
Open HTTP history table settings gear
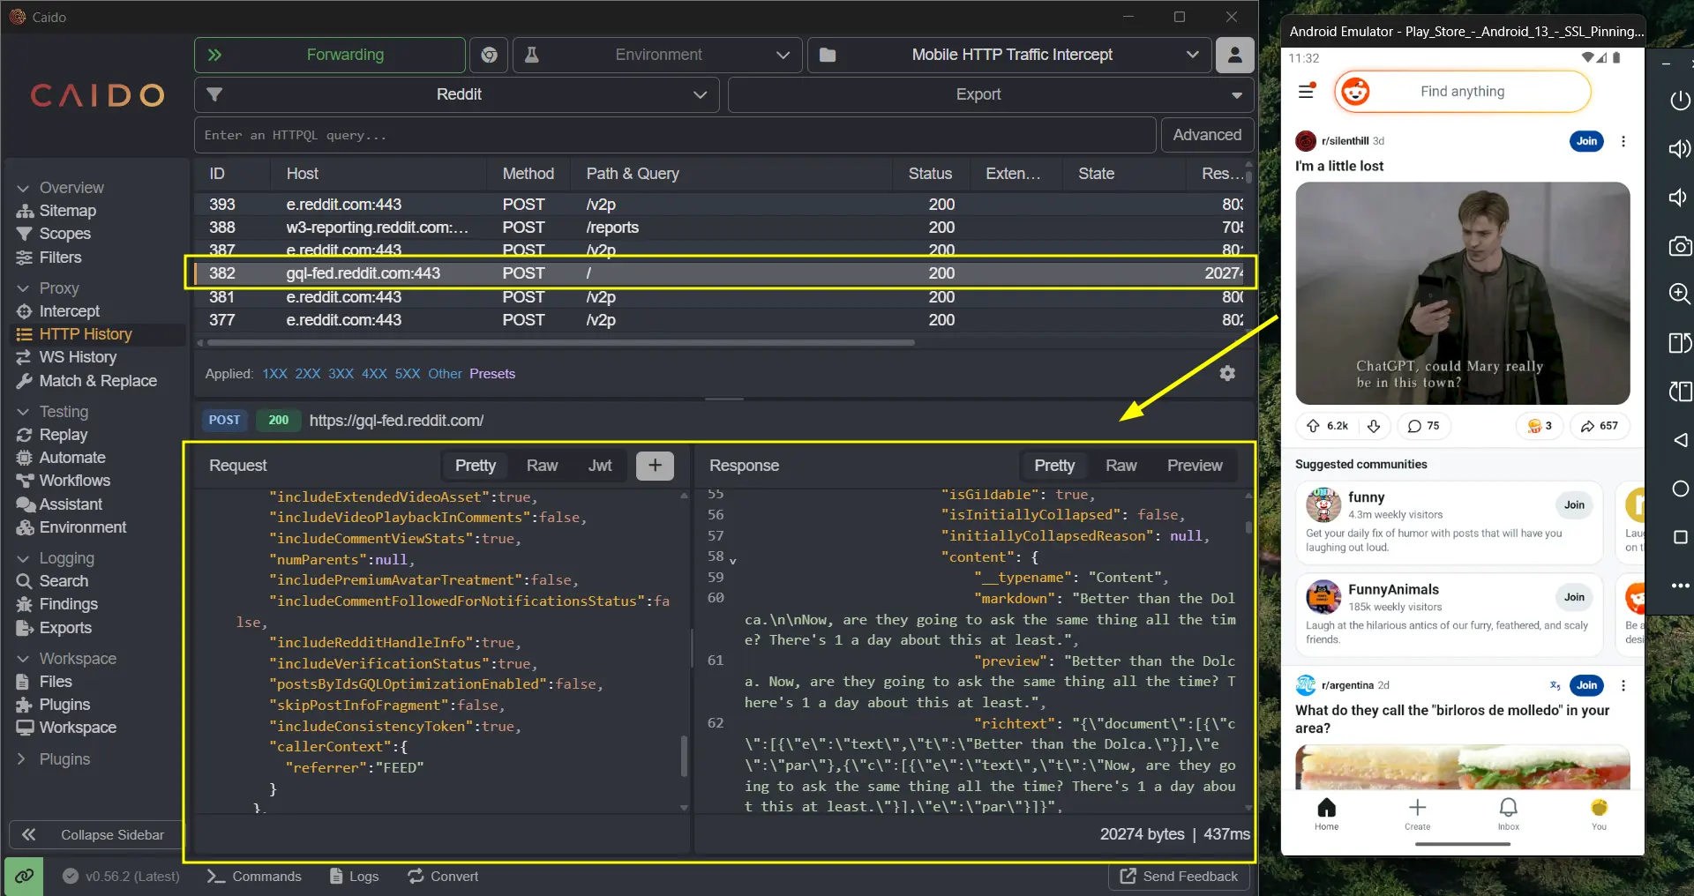click(1227, 374)
